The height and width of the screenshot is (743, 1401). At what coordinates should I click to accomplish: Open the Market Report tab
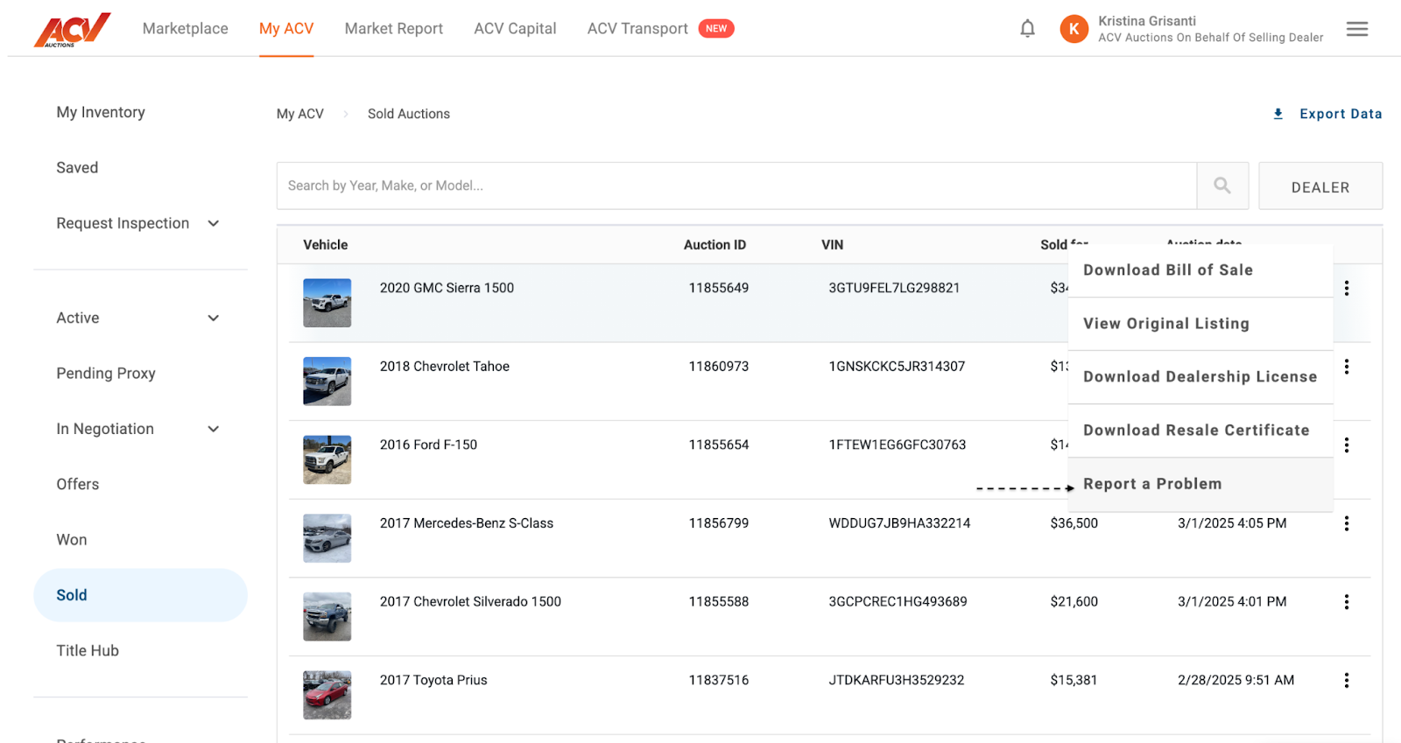click(x=394, y=29)
